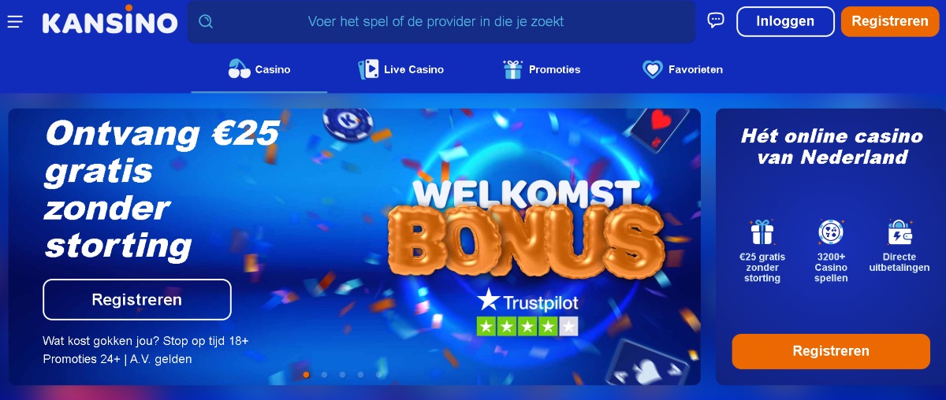Click the Kansino logo
This screenshot has width=946, height=400.
tap(110, 22)
